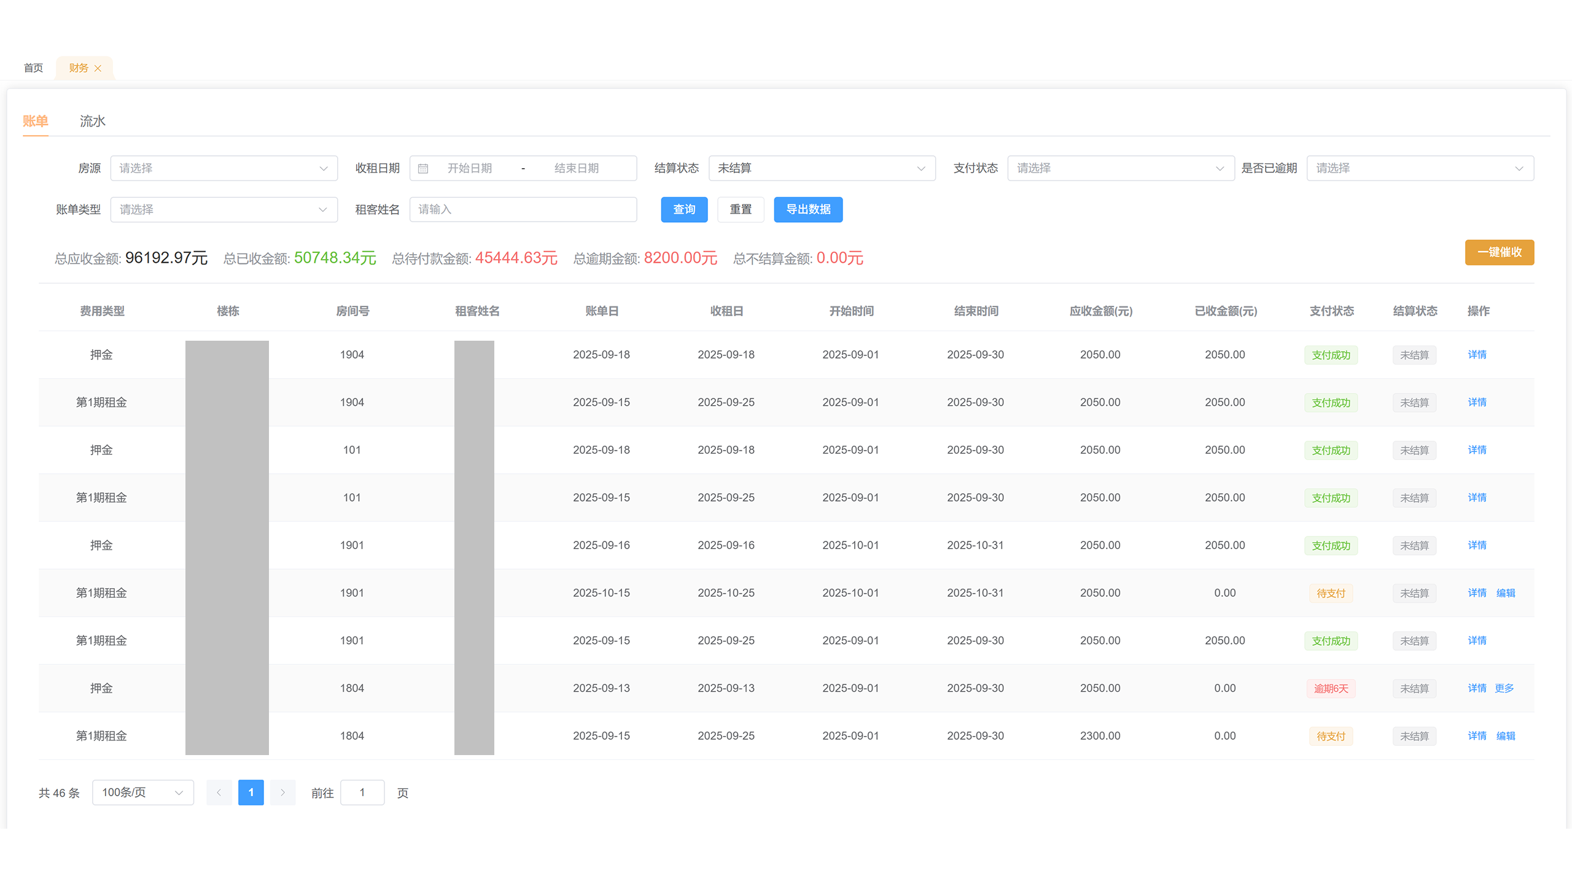The image size is (1572, 884).
Task: Open the 账单类型 dropdown
Action: pos(224,209)
